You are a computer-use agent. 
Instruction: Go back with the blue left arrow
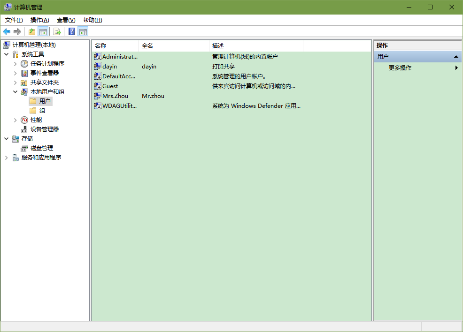pyautogui.click(x=7, y=31)
